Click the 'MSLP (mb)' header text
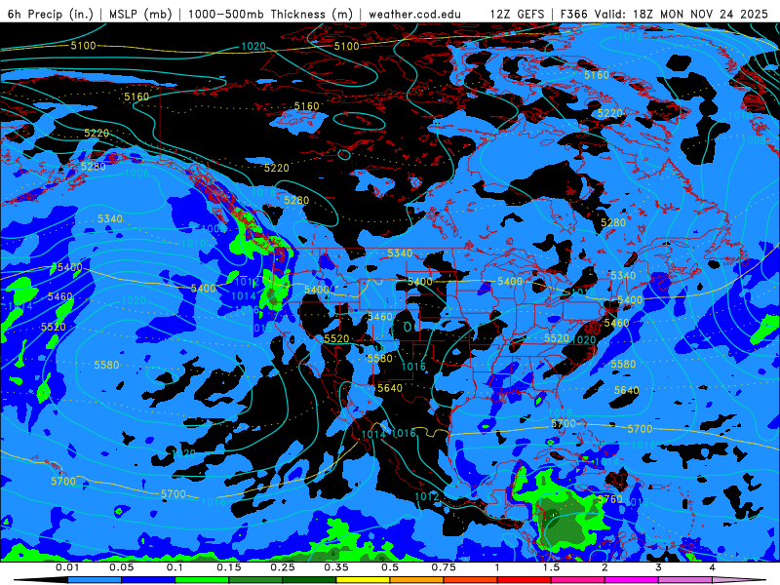The height and width of the screenshot is (585, 780). click(x=140, y=14)
